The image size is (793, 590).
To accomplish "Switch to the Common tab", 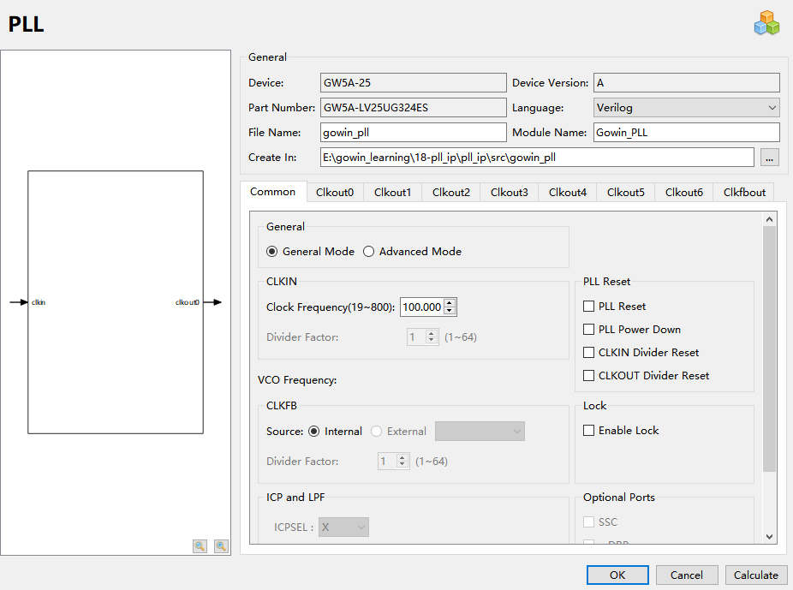I will [272, 192].
